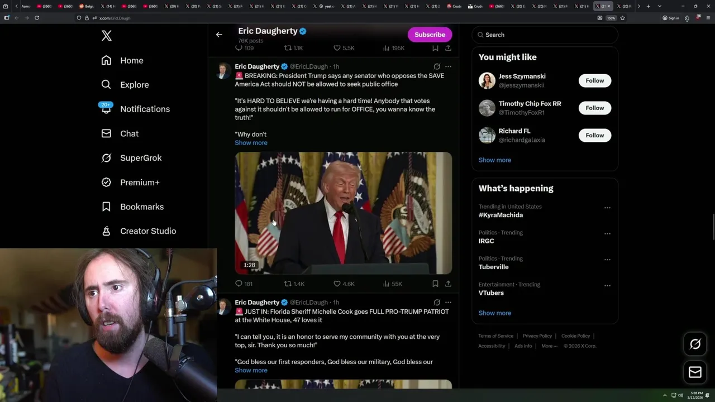Open the Home page
715x402 pixels.
click(x=122, y=60)
